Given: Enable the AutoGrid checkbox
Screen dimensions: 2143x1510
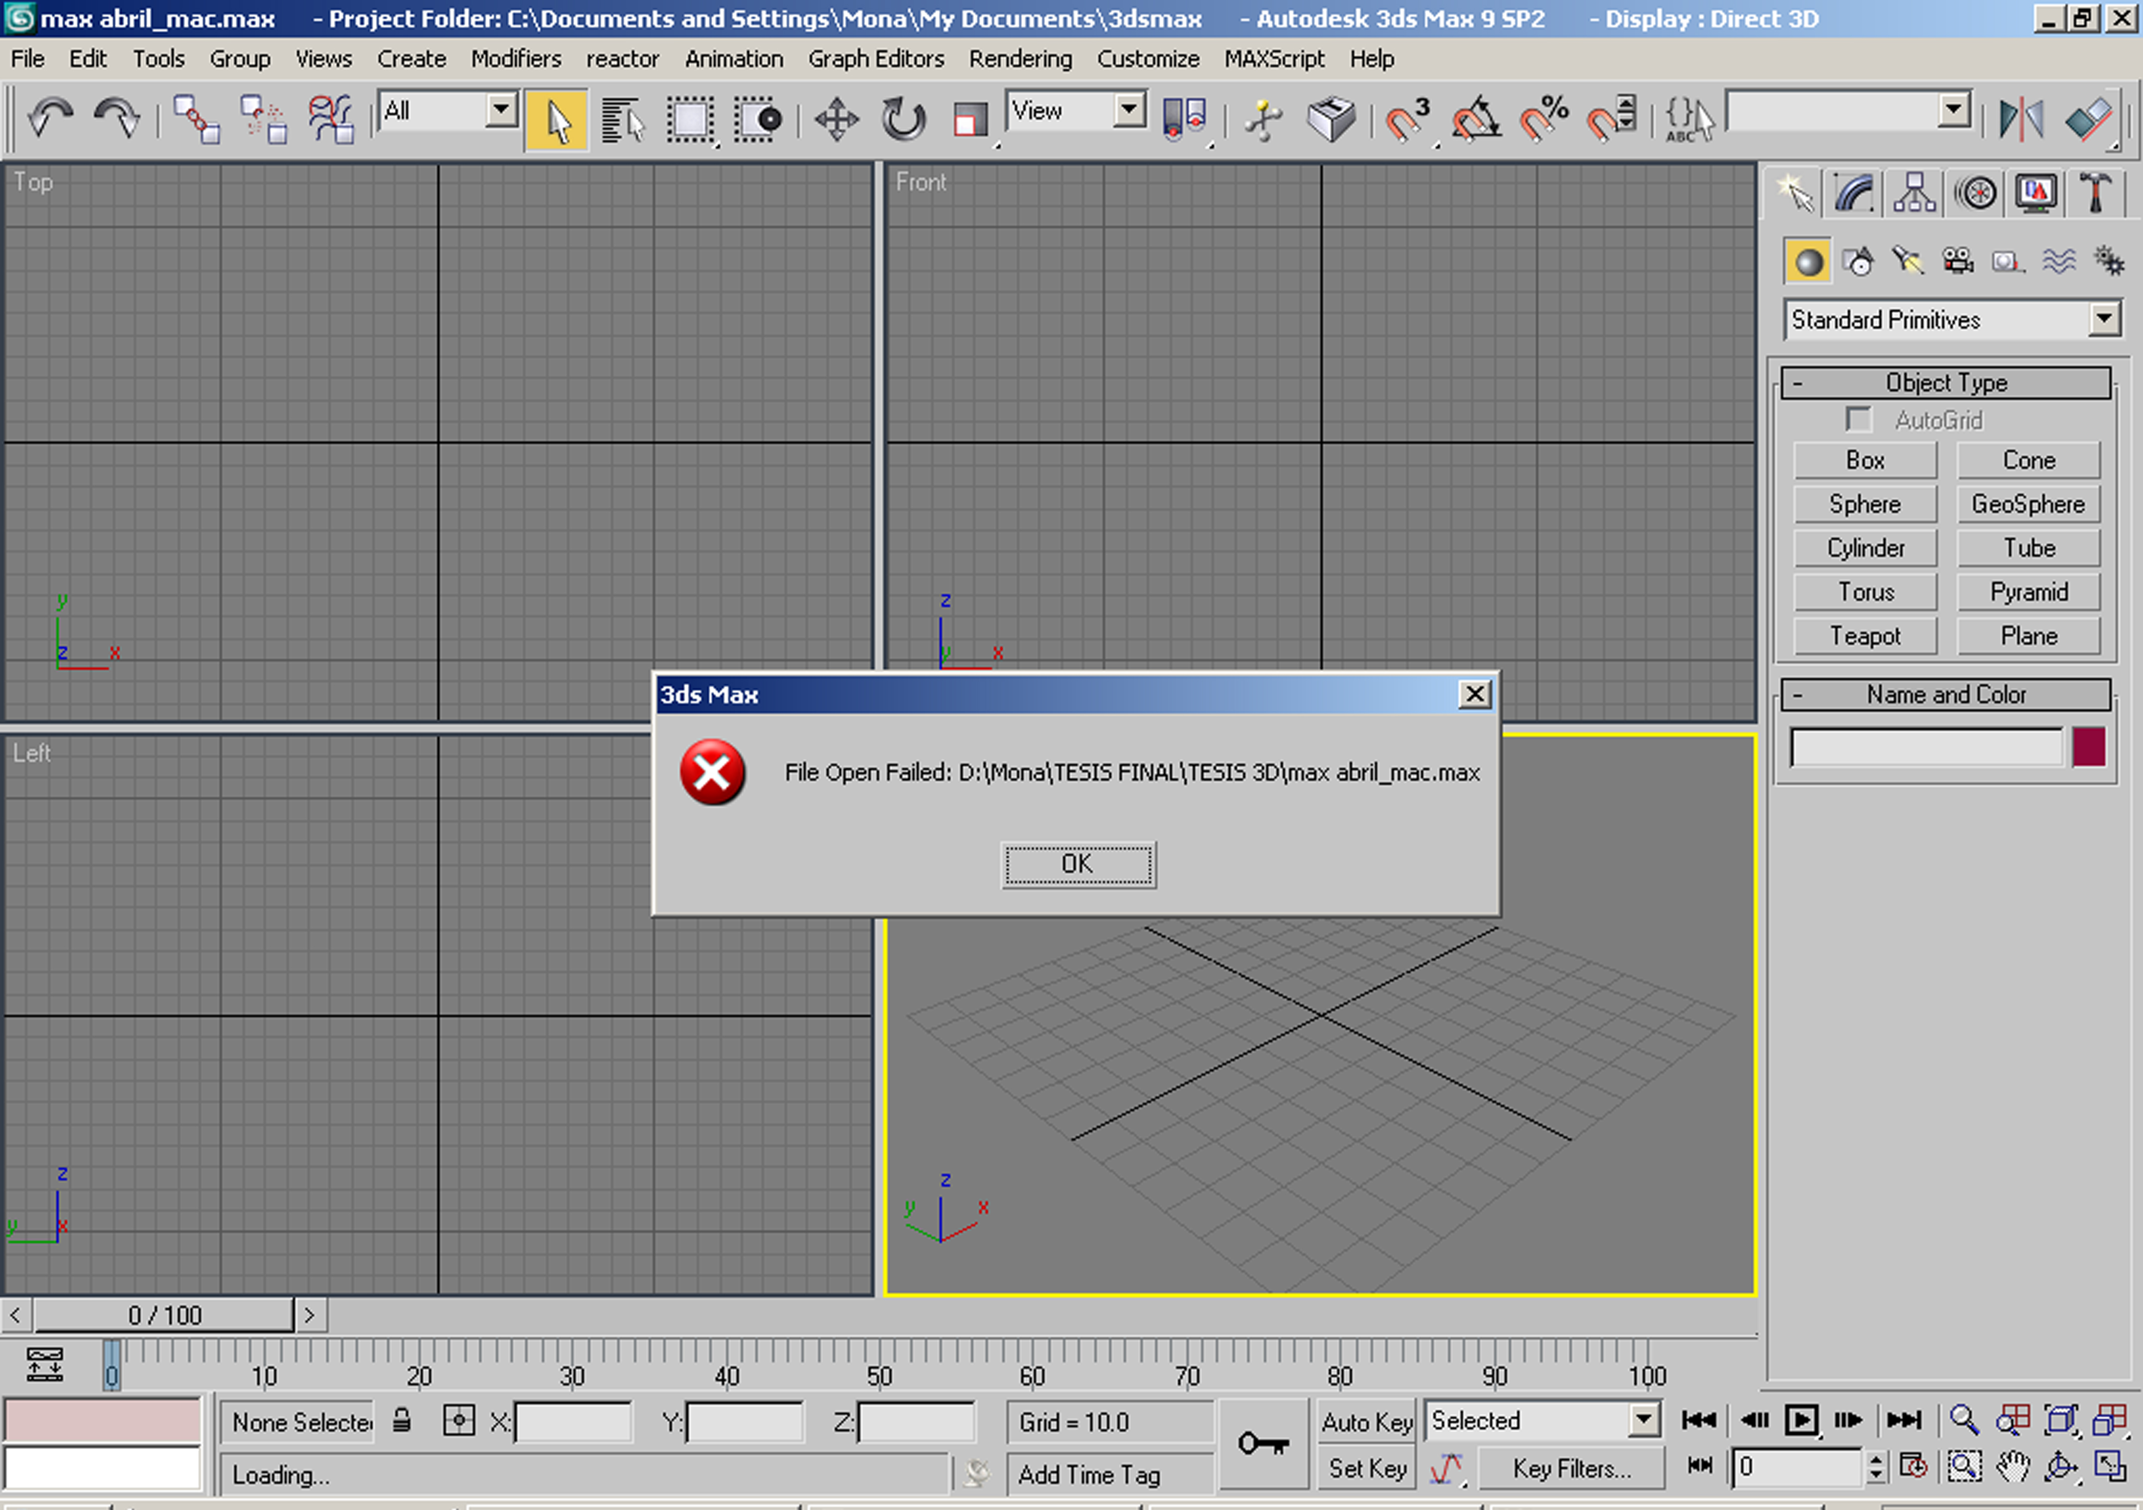Looking at the screenshot, I should click(x=1858, y=420).
